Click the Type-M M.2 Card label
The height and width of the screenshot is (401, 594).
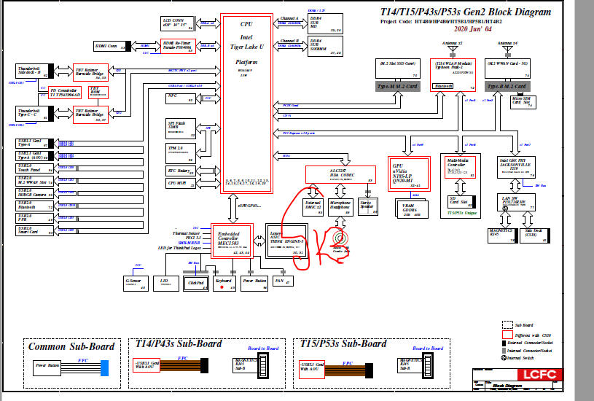point(397,87)
